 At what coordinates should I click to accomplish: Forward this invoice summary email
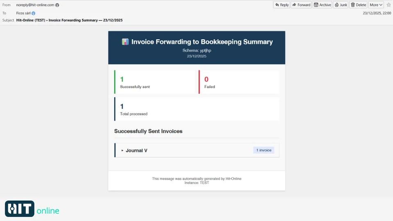301,5
